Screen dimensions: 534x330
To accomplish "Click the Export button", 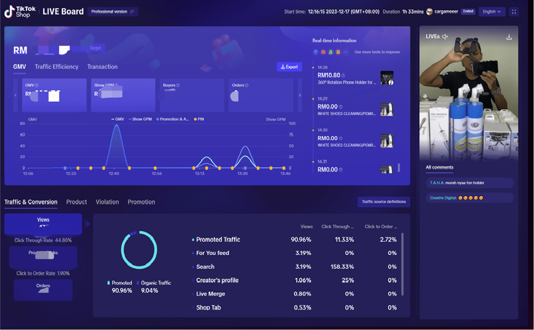I will tap(289, 67).
